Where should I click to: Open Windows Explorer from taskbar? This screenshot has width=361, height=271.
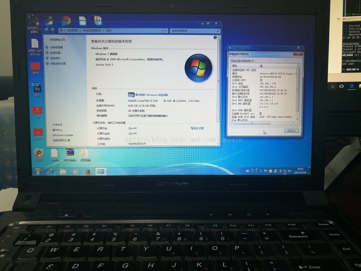tap(63, 172)
